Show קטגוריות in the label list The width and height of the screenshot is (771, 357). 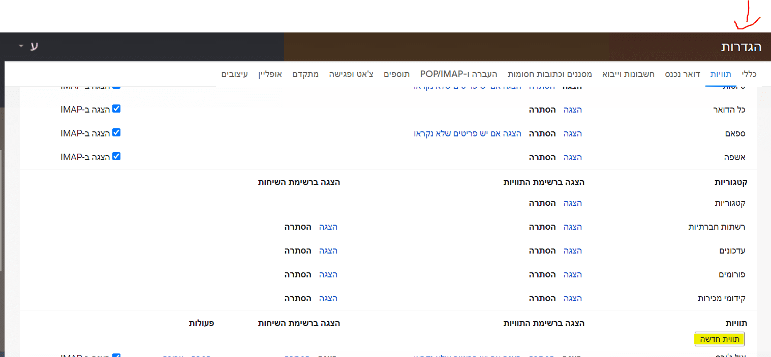[x=572, y=203]
